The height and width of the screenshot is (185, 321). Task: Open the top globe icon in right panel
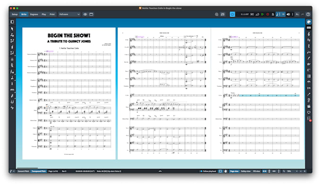309,22
